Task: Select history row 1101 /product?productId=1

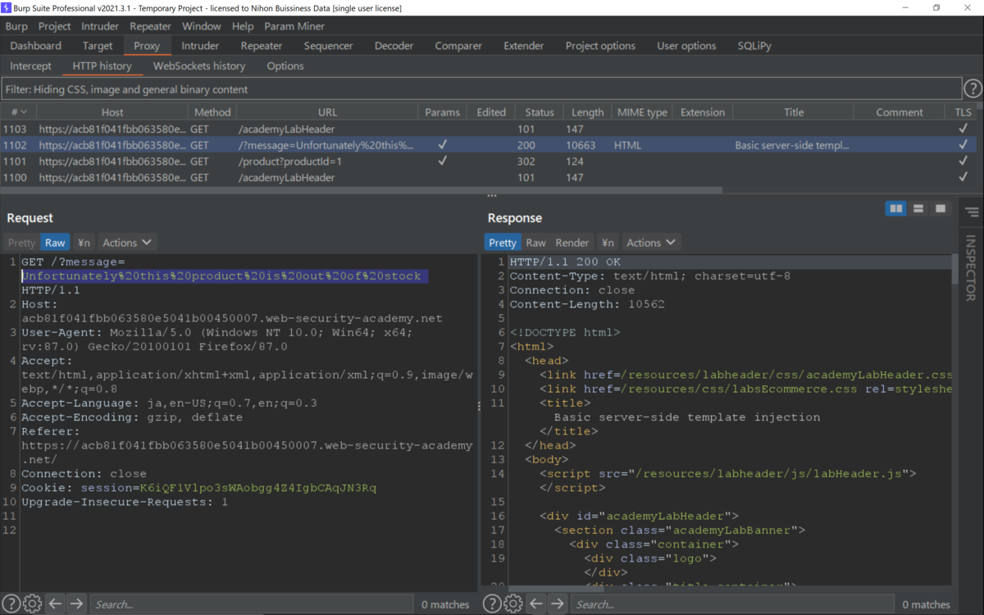Action: (489, 162)
